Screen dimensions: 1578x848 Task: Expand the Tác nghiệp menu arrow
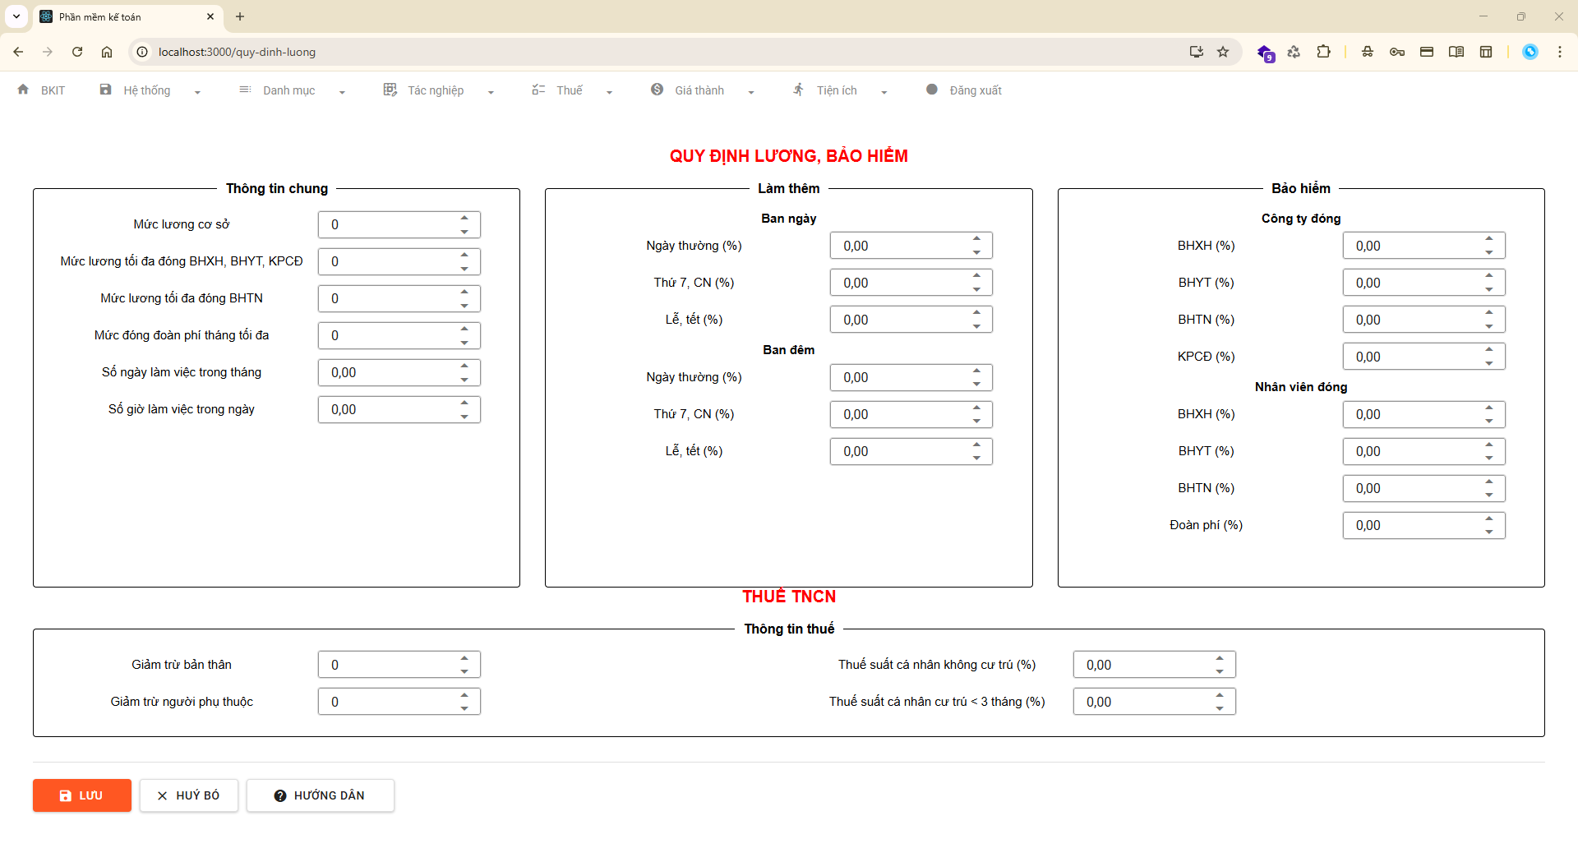click(x=491, y=92)
